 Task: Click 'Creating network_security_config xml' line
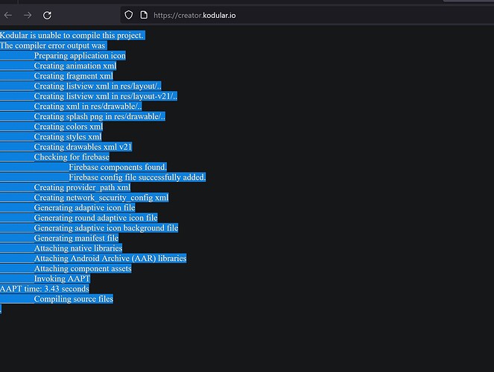coord(101,198)
